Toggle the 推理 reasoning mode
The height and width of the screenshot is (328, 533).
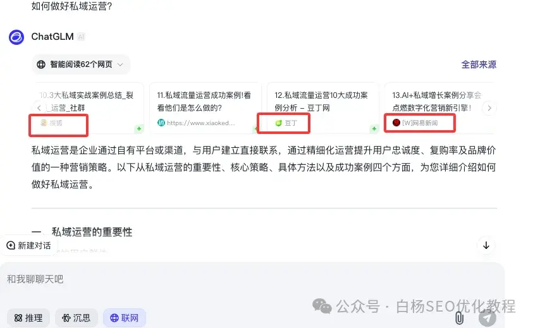click(28, 318)
